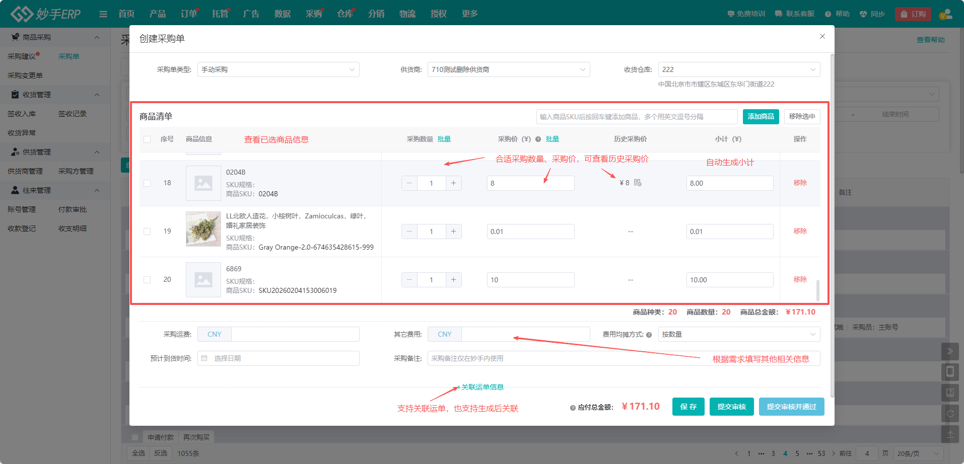Expand the 供货商 supplier dropdown

click(x=508, y=69)
